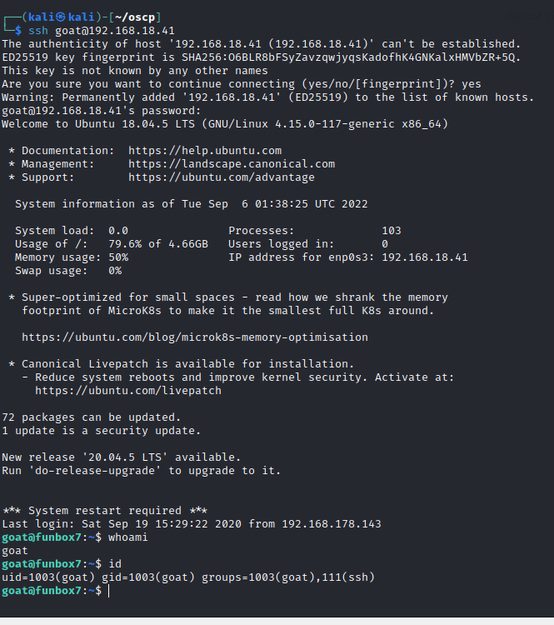Image resolution: width=554 pixels, height=625 pixels.
Task: Follow the ubuntu.com/livepatch link
Action: click(x=127, y=391)
